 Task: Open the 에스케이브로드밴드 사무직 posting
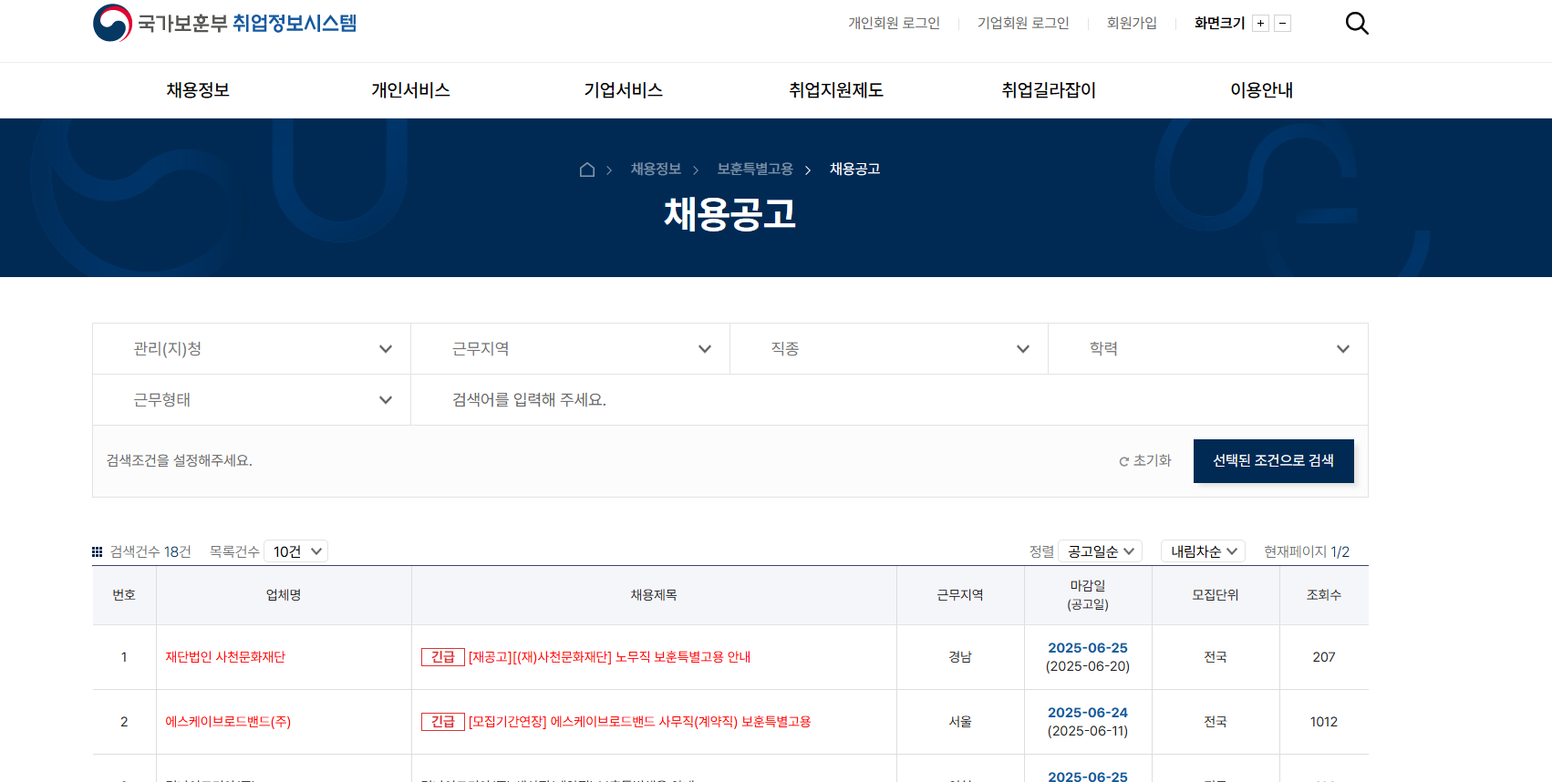tap(639, 722)
